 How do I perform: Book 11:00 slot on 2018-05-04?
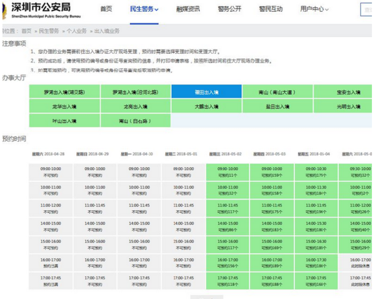click(316, 208)
